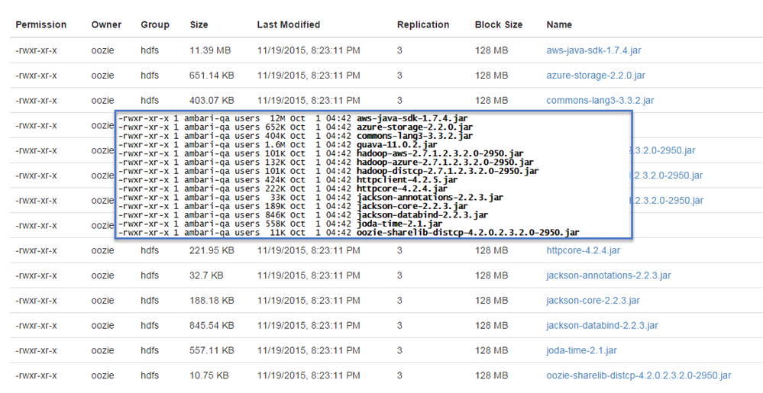Click the jackson-databind-2.2.3.jar link
This screenshot has width=763, height=393.
602,325
